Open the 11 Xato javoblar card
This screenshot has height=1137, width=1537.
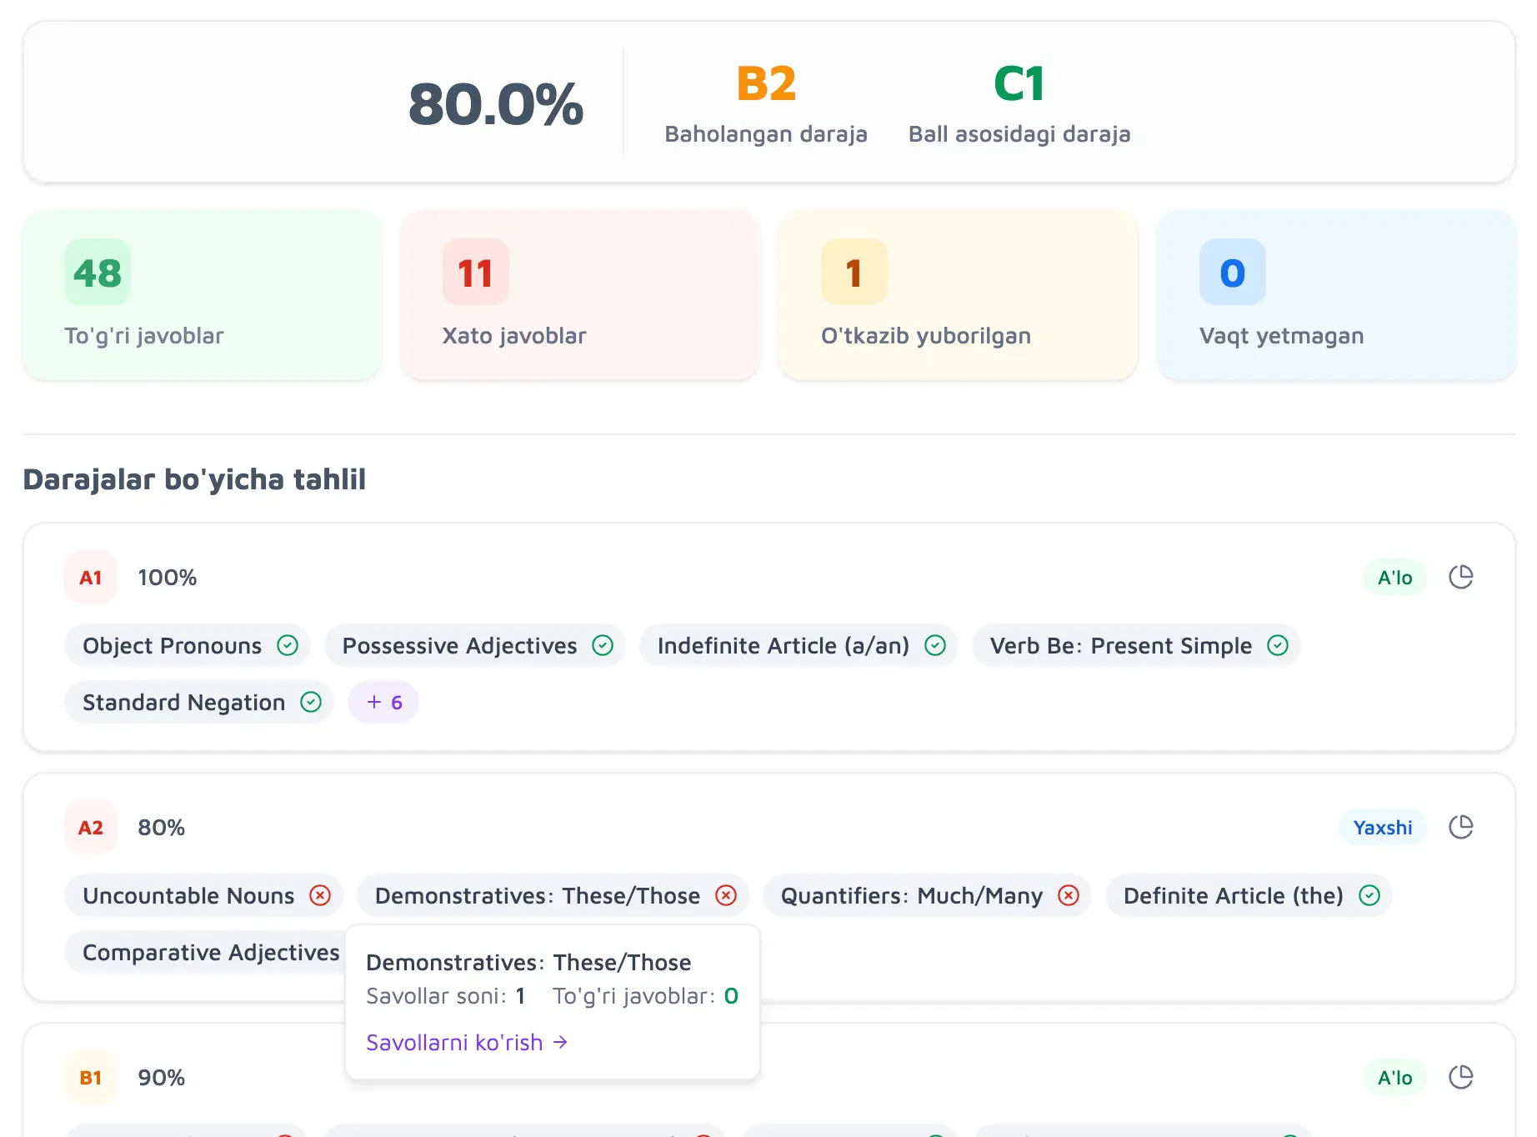click(580, 295)
